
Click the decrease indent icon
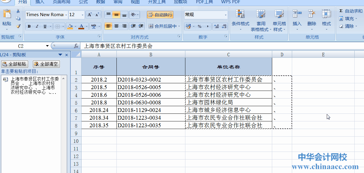click(133, 26)
